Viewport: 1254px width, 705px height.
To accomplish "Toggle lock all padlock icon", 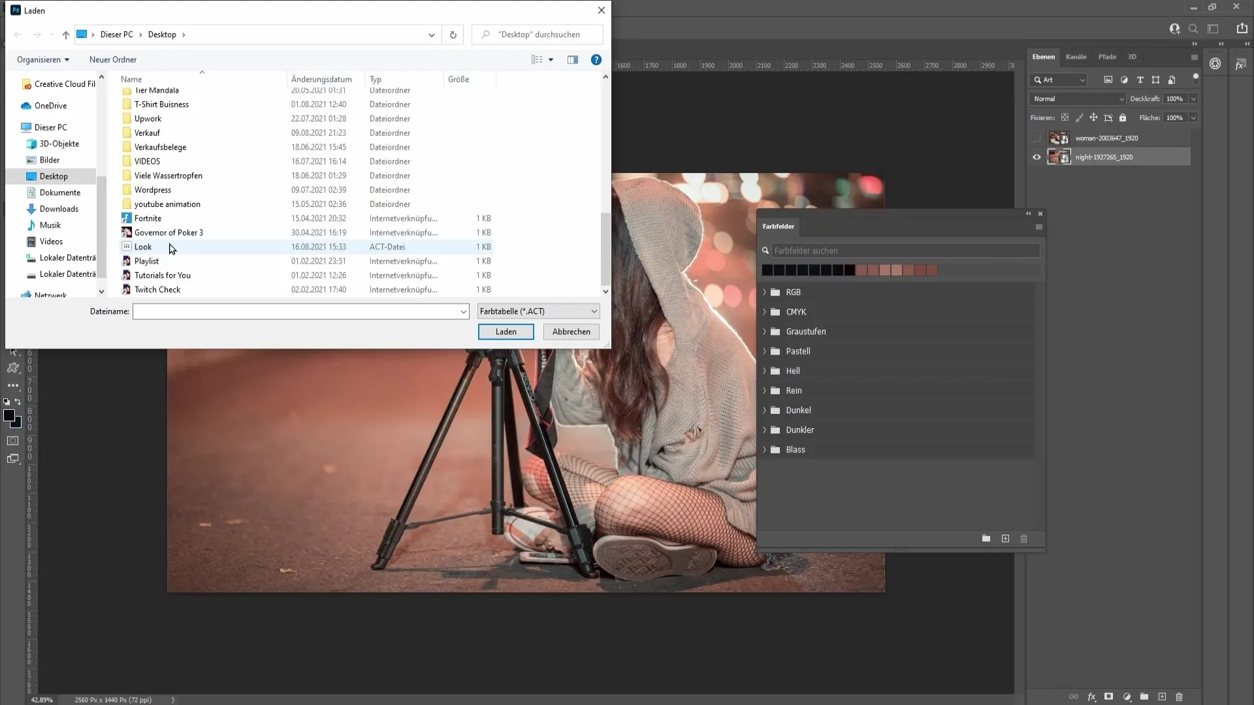I will point(1123,117).
